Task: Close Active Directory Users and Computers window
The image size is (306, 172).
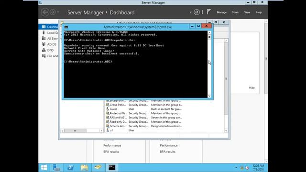Action: point(224,22)
